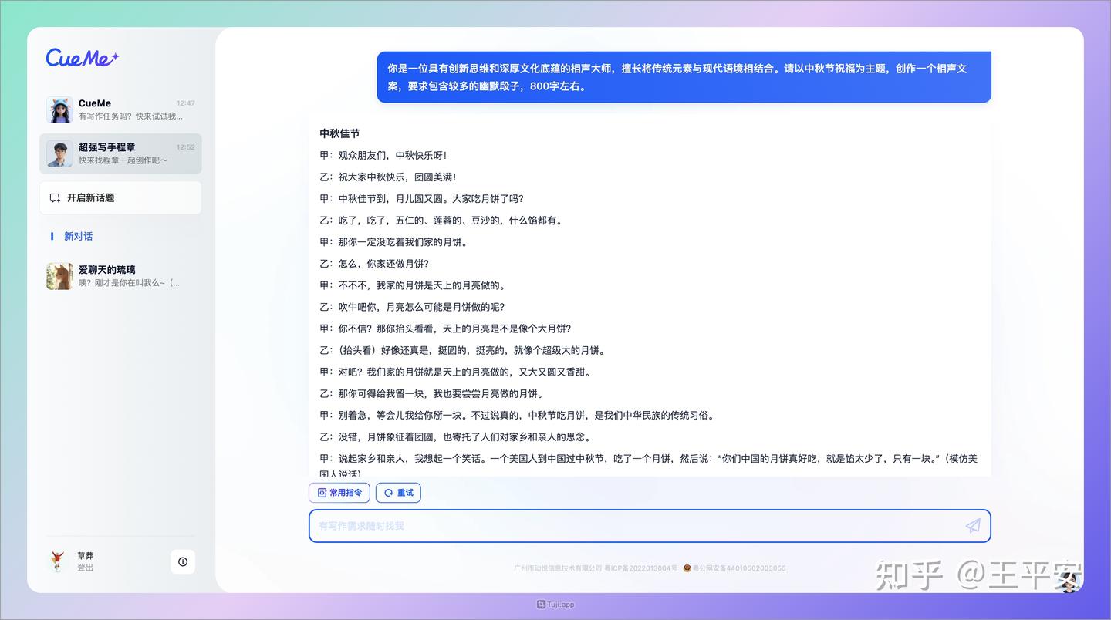Click the blue marker beside 新对话
The width and height of the screenshot is (1111, 620).
click(x=52, y=236)
